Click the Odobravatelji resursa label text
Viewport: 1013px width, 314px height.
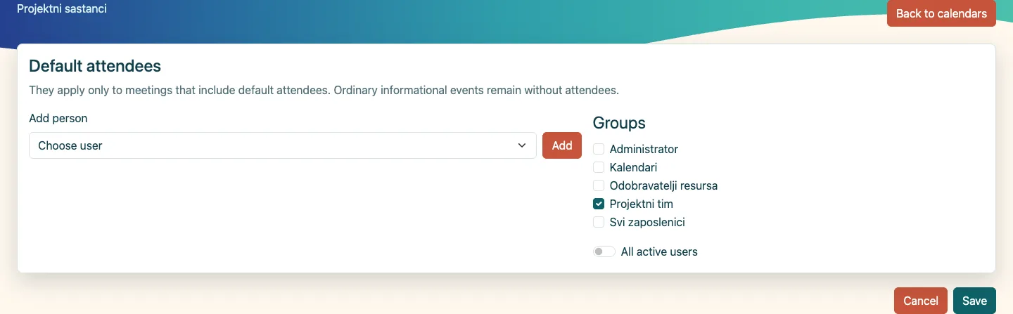pyautogui.click(x=663, y=185)
